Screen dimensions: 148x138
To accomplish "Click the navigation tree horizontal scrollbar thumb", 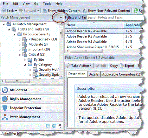I will (17, 81).
